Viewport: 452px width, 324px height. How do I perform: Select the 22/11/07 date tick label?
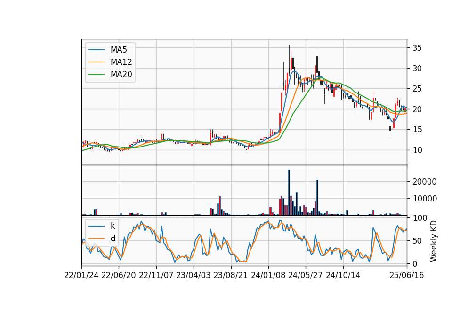click(156, 275)
